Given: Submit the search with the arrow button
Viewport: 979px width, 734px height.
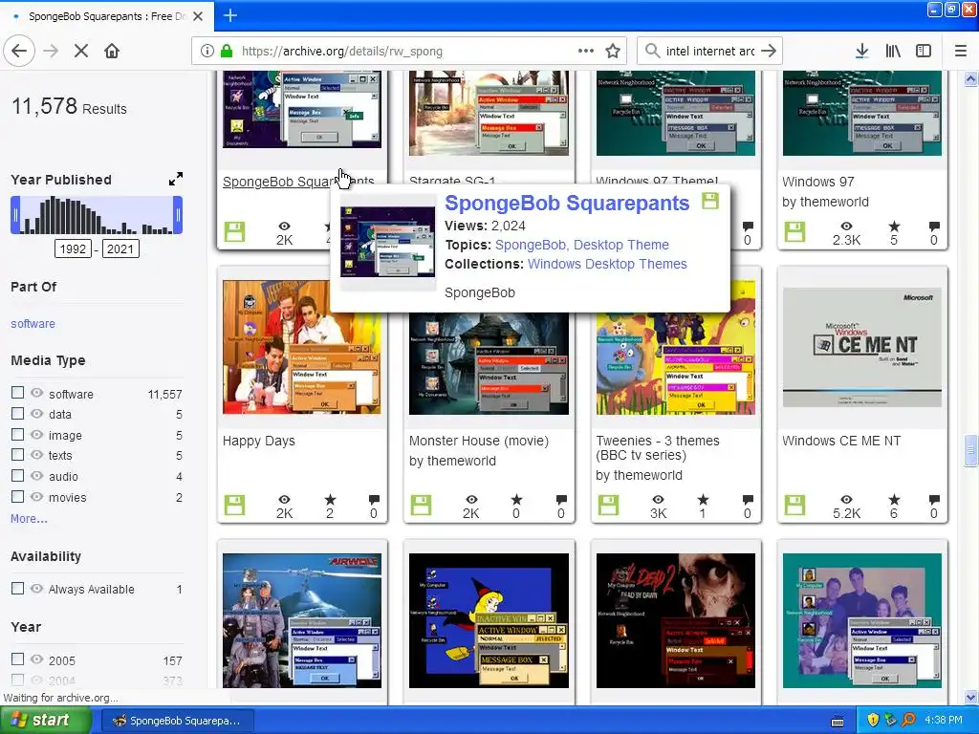Looking at the screenshot, I should click(770, 51).
